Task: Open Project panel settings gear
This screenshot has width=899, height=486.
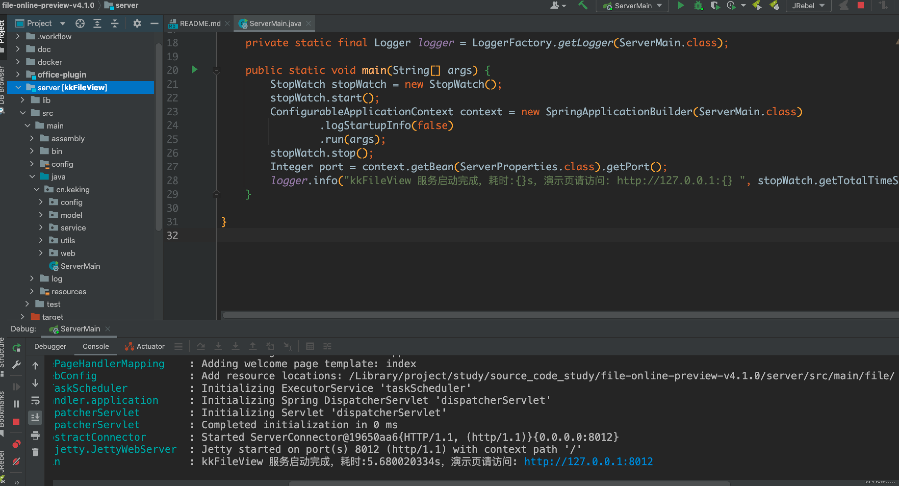Action: tap(137, 23)
